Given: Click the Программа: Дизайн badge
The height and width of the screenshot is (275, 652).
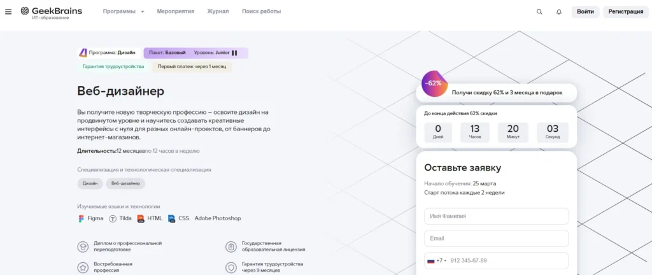Looking at the screenshot, I should tap(110, 53).
